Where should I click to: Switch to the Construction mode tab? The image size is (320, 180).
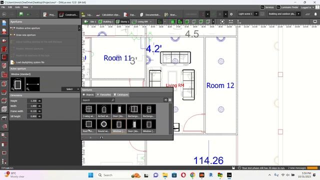[x=68, y=14]
